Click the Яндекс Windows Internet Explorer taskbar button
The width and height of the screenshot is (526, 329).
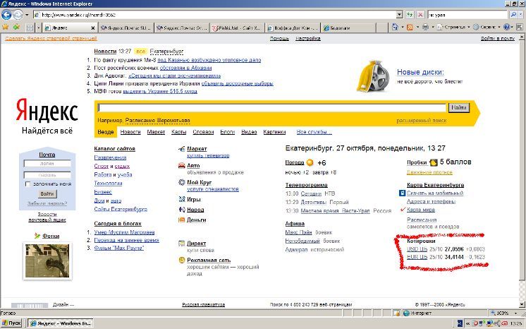pyautogui.click(x=61, y=323)
